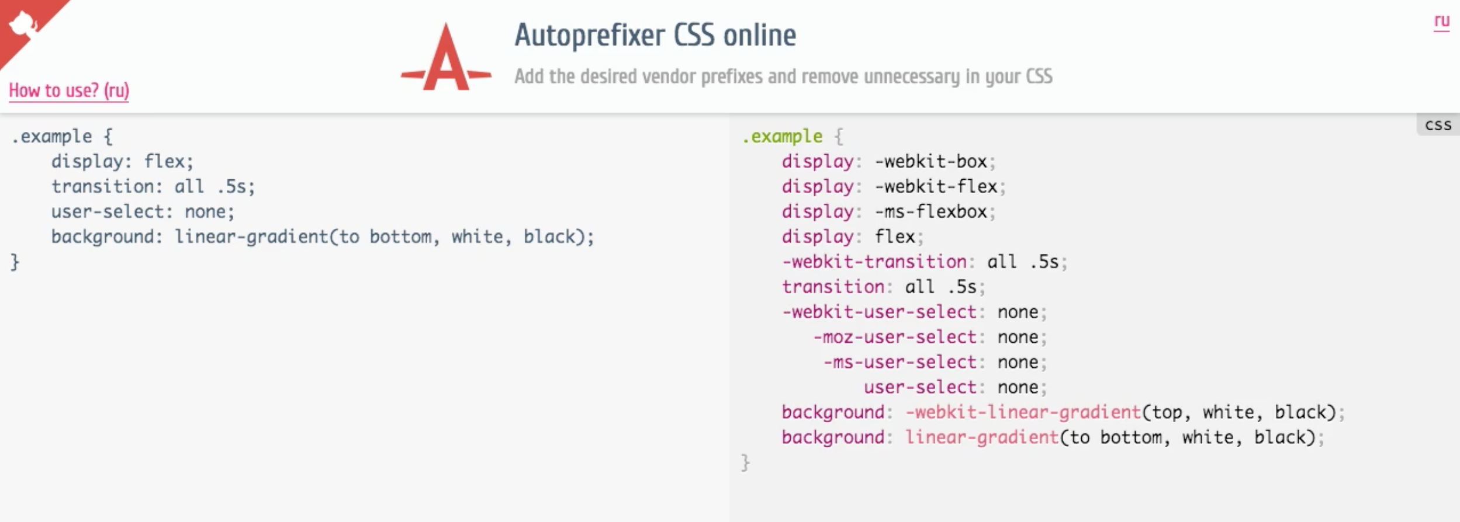Image resolution: width=1460 pixels, height=522 pixels.
Task: Place cursor on input '.example {' line
Action: (62, 137)
